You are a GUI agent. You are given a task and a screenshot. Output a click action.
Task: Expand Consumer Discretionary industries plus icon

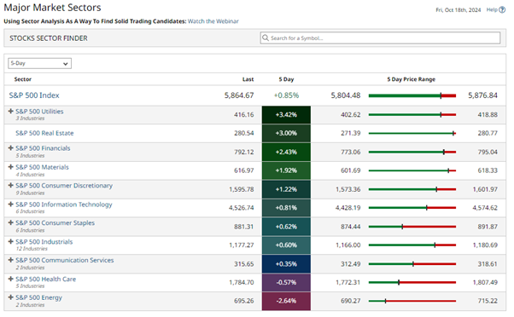pos(11,186)
